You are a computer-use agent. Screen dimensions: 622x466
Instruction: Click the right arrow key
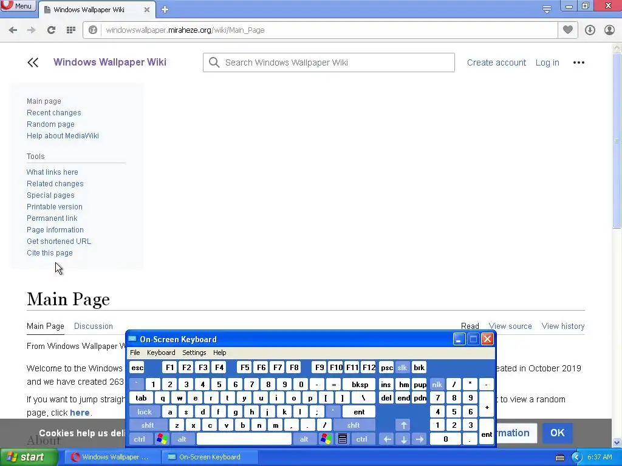(x=420, y=439)
